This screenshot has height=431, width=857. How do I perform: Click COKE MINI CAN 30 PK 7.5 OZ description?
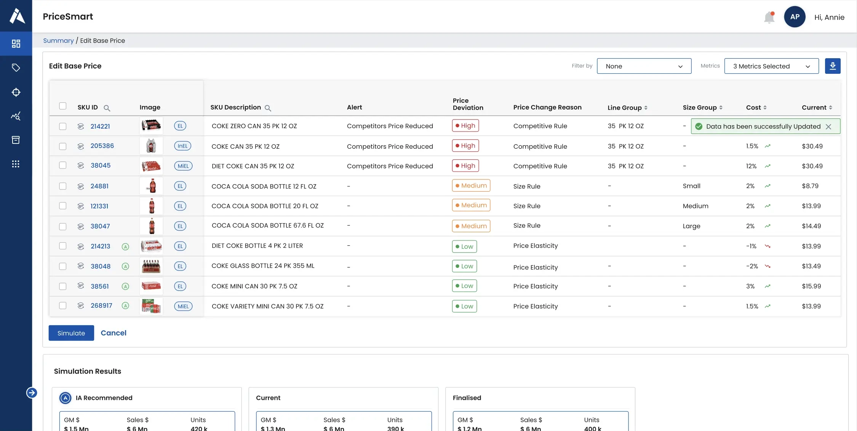point(254,286)
